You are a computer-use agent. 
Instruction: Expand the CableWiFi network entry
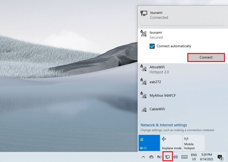pyautogui.click(x=158, y=109)
